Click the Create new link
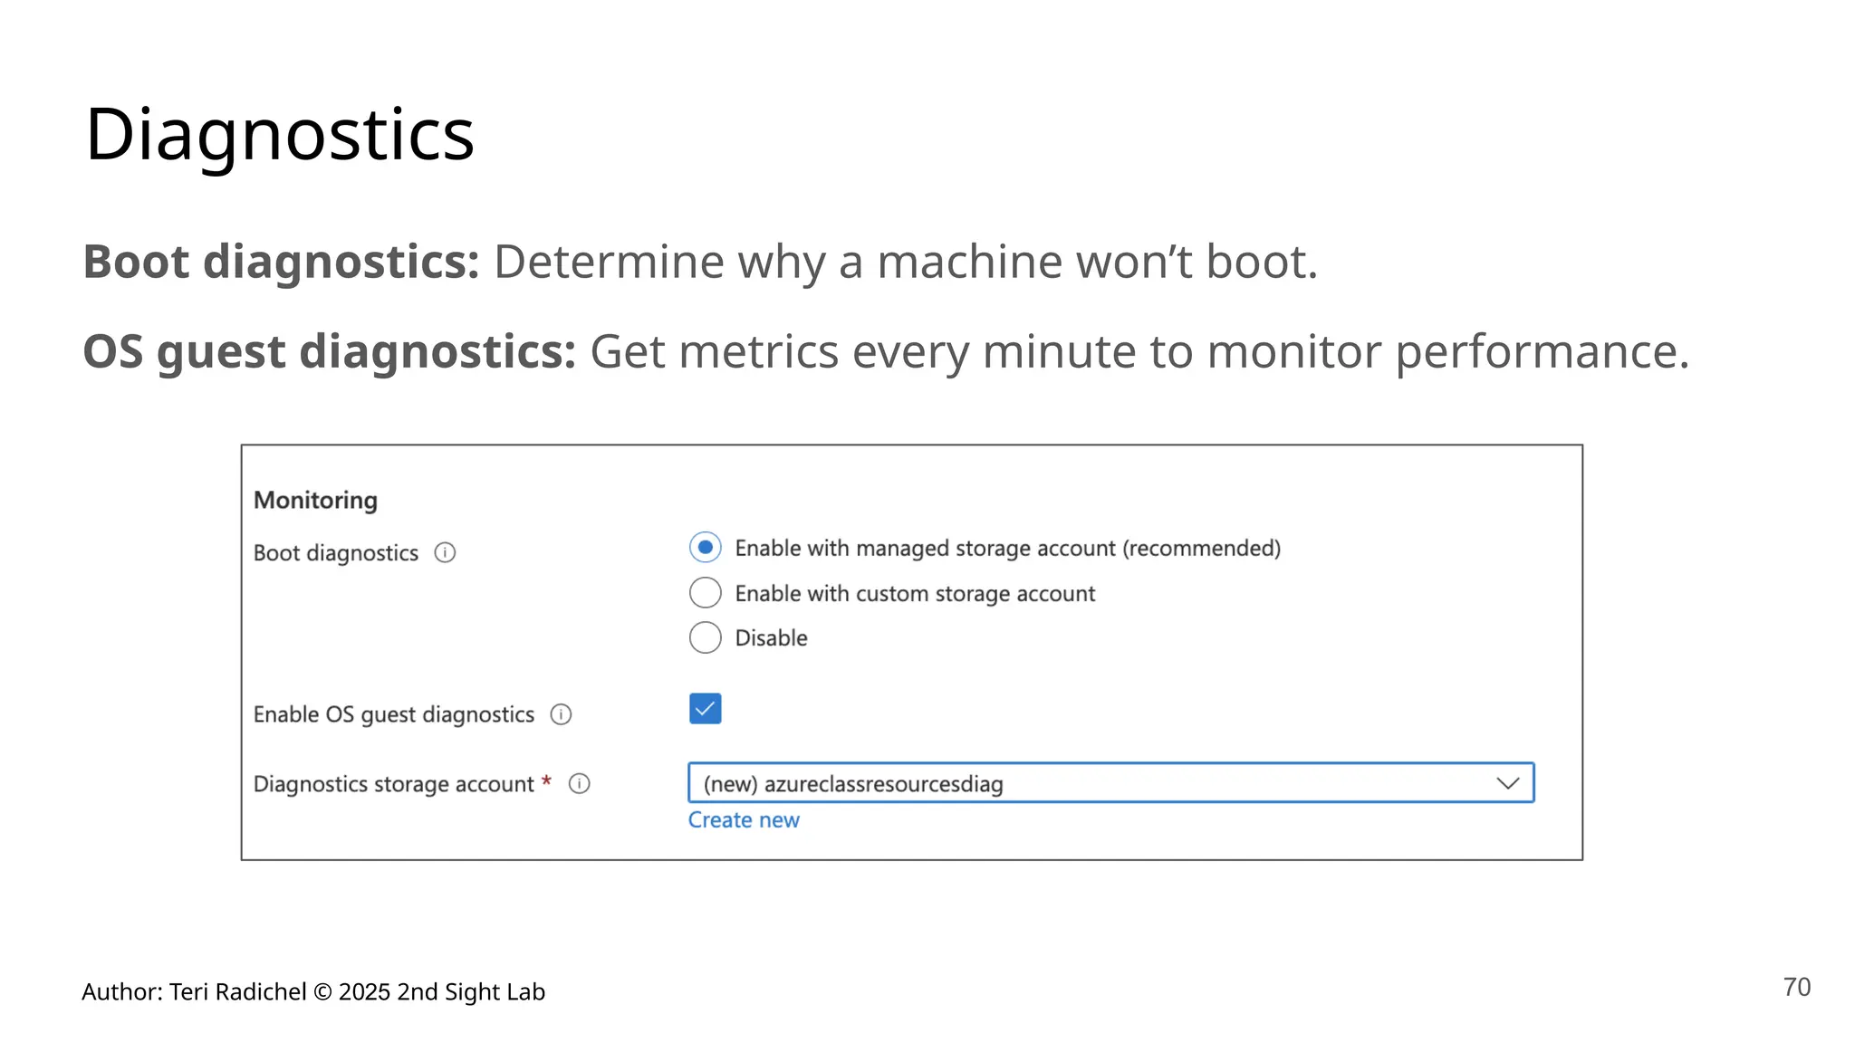Viewport: 1855px width, 1043px height. (744, 820)
